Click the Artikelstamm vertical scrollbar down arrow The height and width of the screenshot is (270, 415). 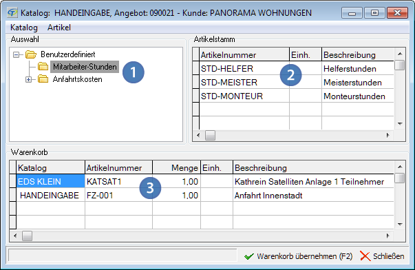[x=400, y=124]
